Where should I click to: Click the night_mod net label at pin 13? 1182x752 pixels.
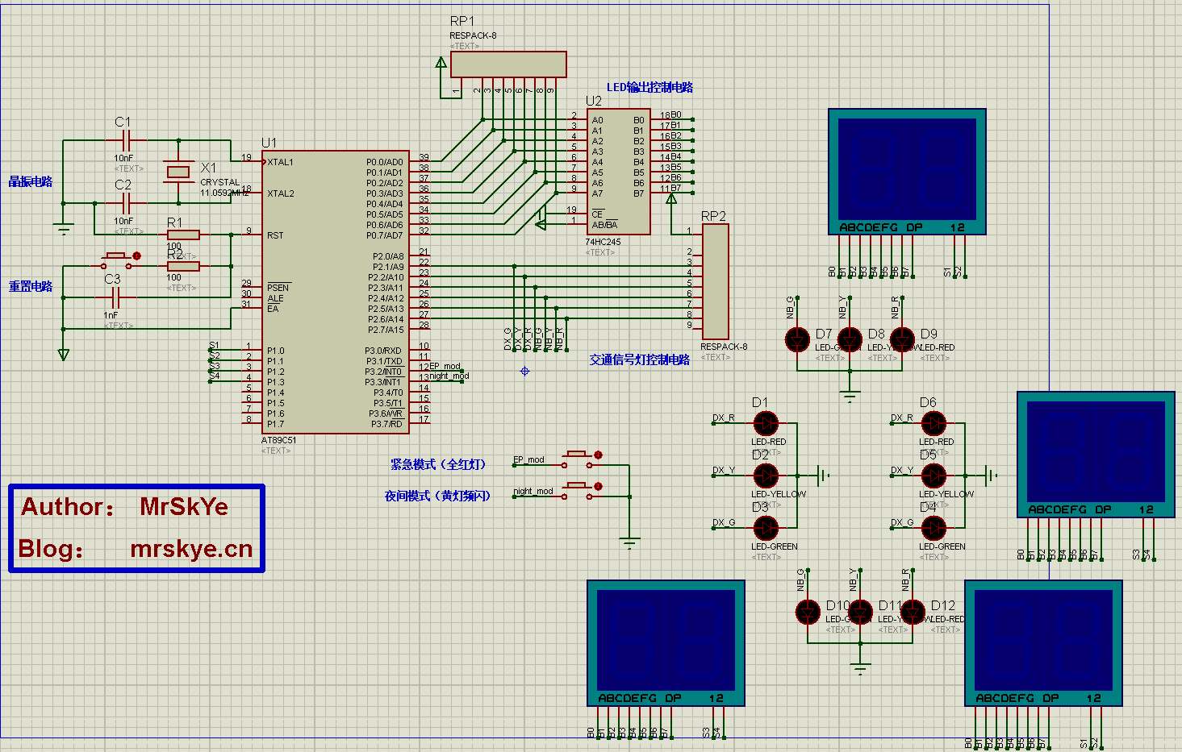[449, 376]
